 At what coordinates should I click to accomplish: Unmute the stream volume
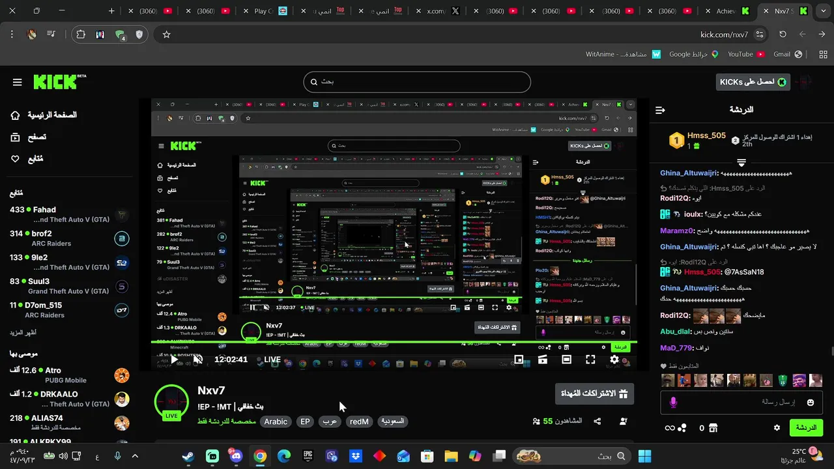tap(198, 359)
